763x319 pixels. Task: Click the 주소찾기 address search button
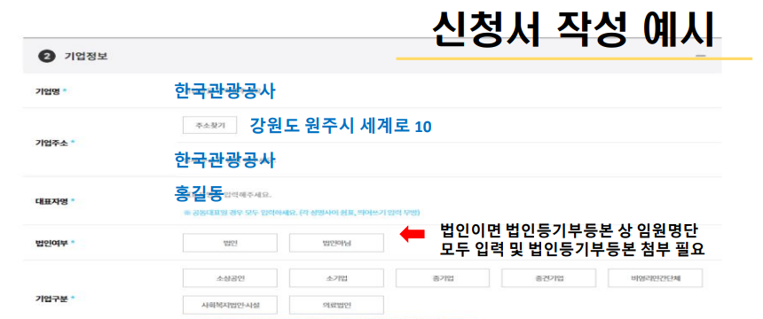click(209, 125)
